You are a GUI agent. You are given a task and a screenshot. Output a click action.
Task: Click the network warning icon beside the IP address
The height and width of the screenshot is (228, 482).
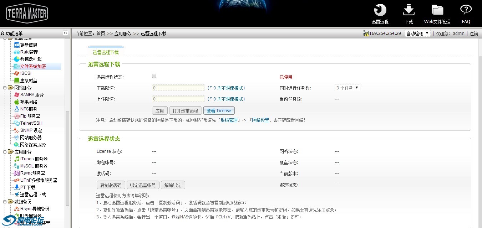coord(365,33)
